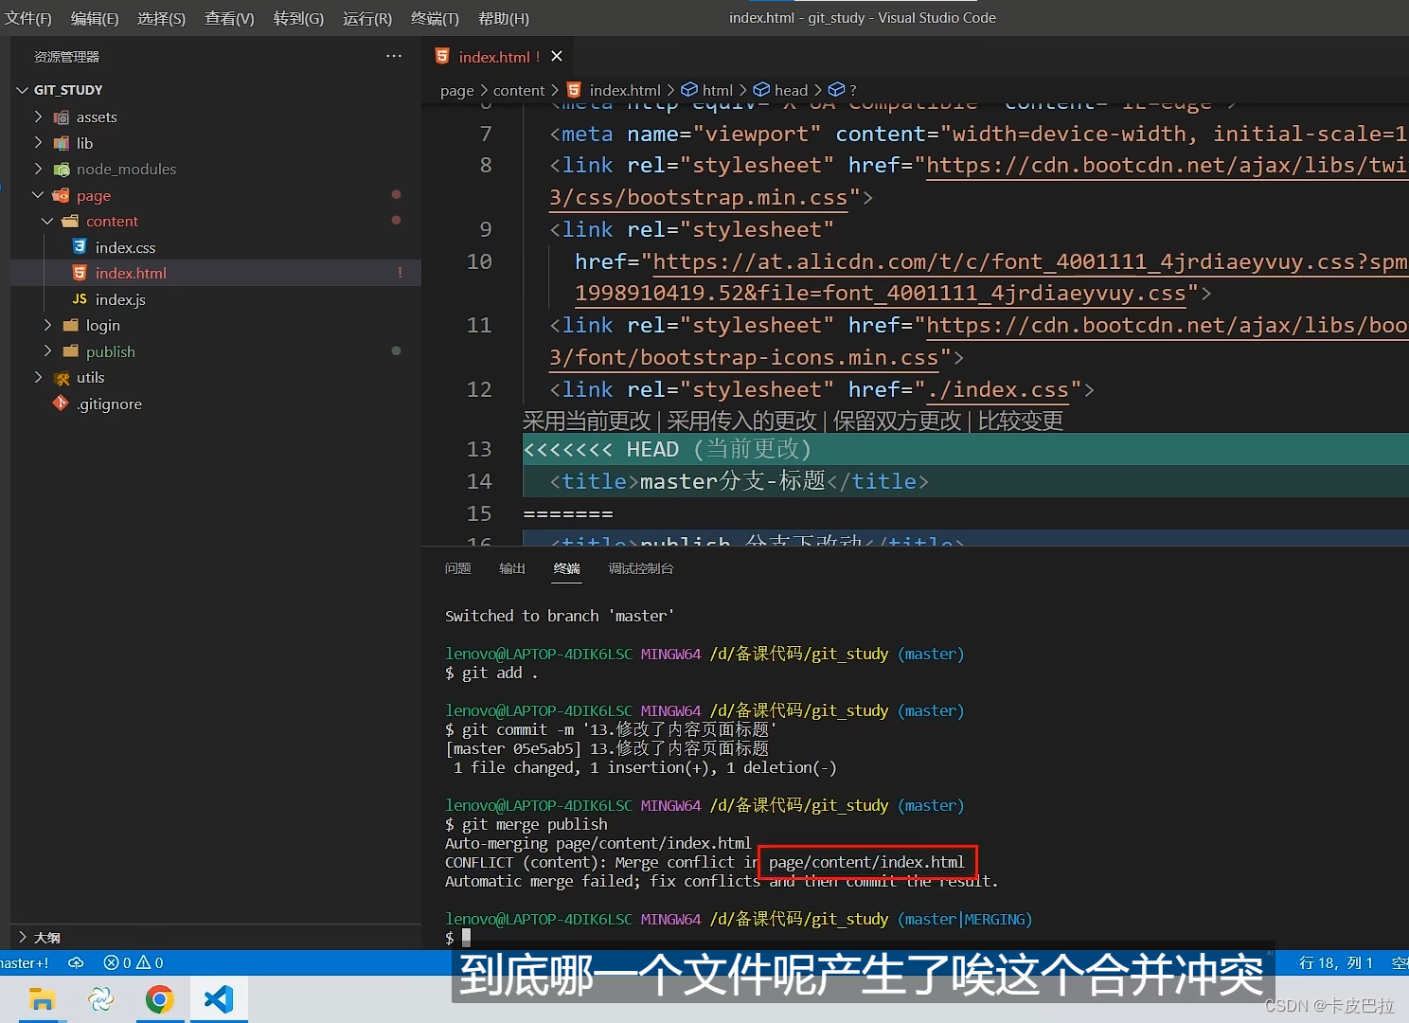Open File Explorer from taskbar
Image resolution: width=1409 pixels, height=1023 pixels.
tap(42, 999)
